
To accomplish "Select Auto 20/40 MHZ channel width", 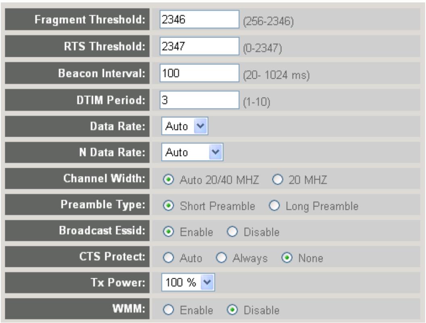I will tap(168, 180).
